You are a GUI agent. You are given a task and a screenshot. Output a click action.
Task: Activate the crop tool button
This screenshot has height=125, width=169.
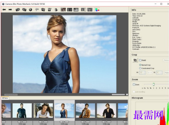[x=135, y=60]
